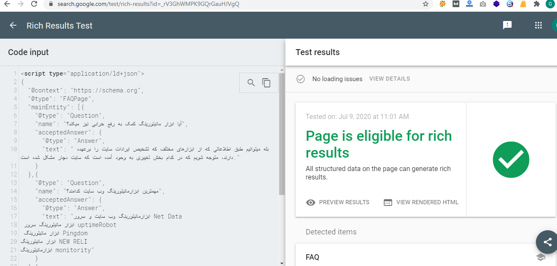Click the code input vertical scrollbar
557x266 pixels.
282,134
